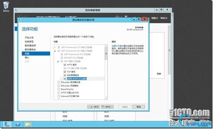Launch PowerShell from the taskbar

[18, 124]
